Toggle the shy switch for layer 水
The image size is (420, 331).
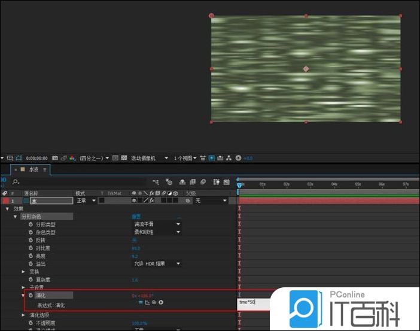click(133, 201)
